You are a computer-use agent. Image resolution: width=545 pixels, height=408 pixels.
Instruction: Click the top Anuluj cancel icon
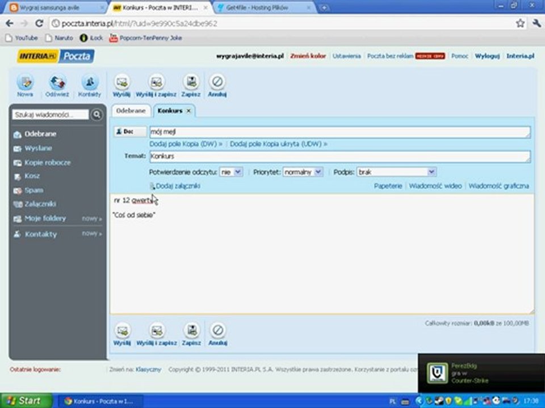coord(217,82)
